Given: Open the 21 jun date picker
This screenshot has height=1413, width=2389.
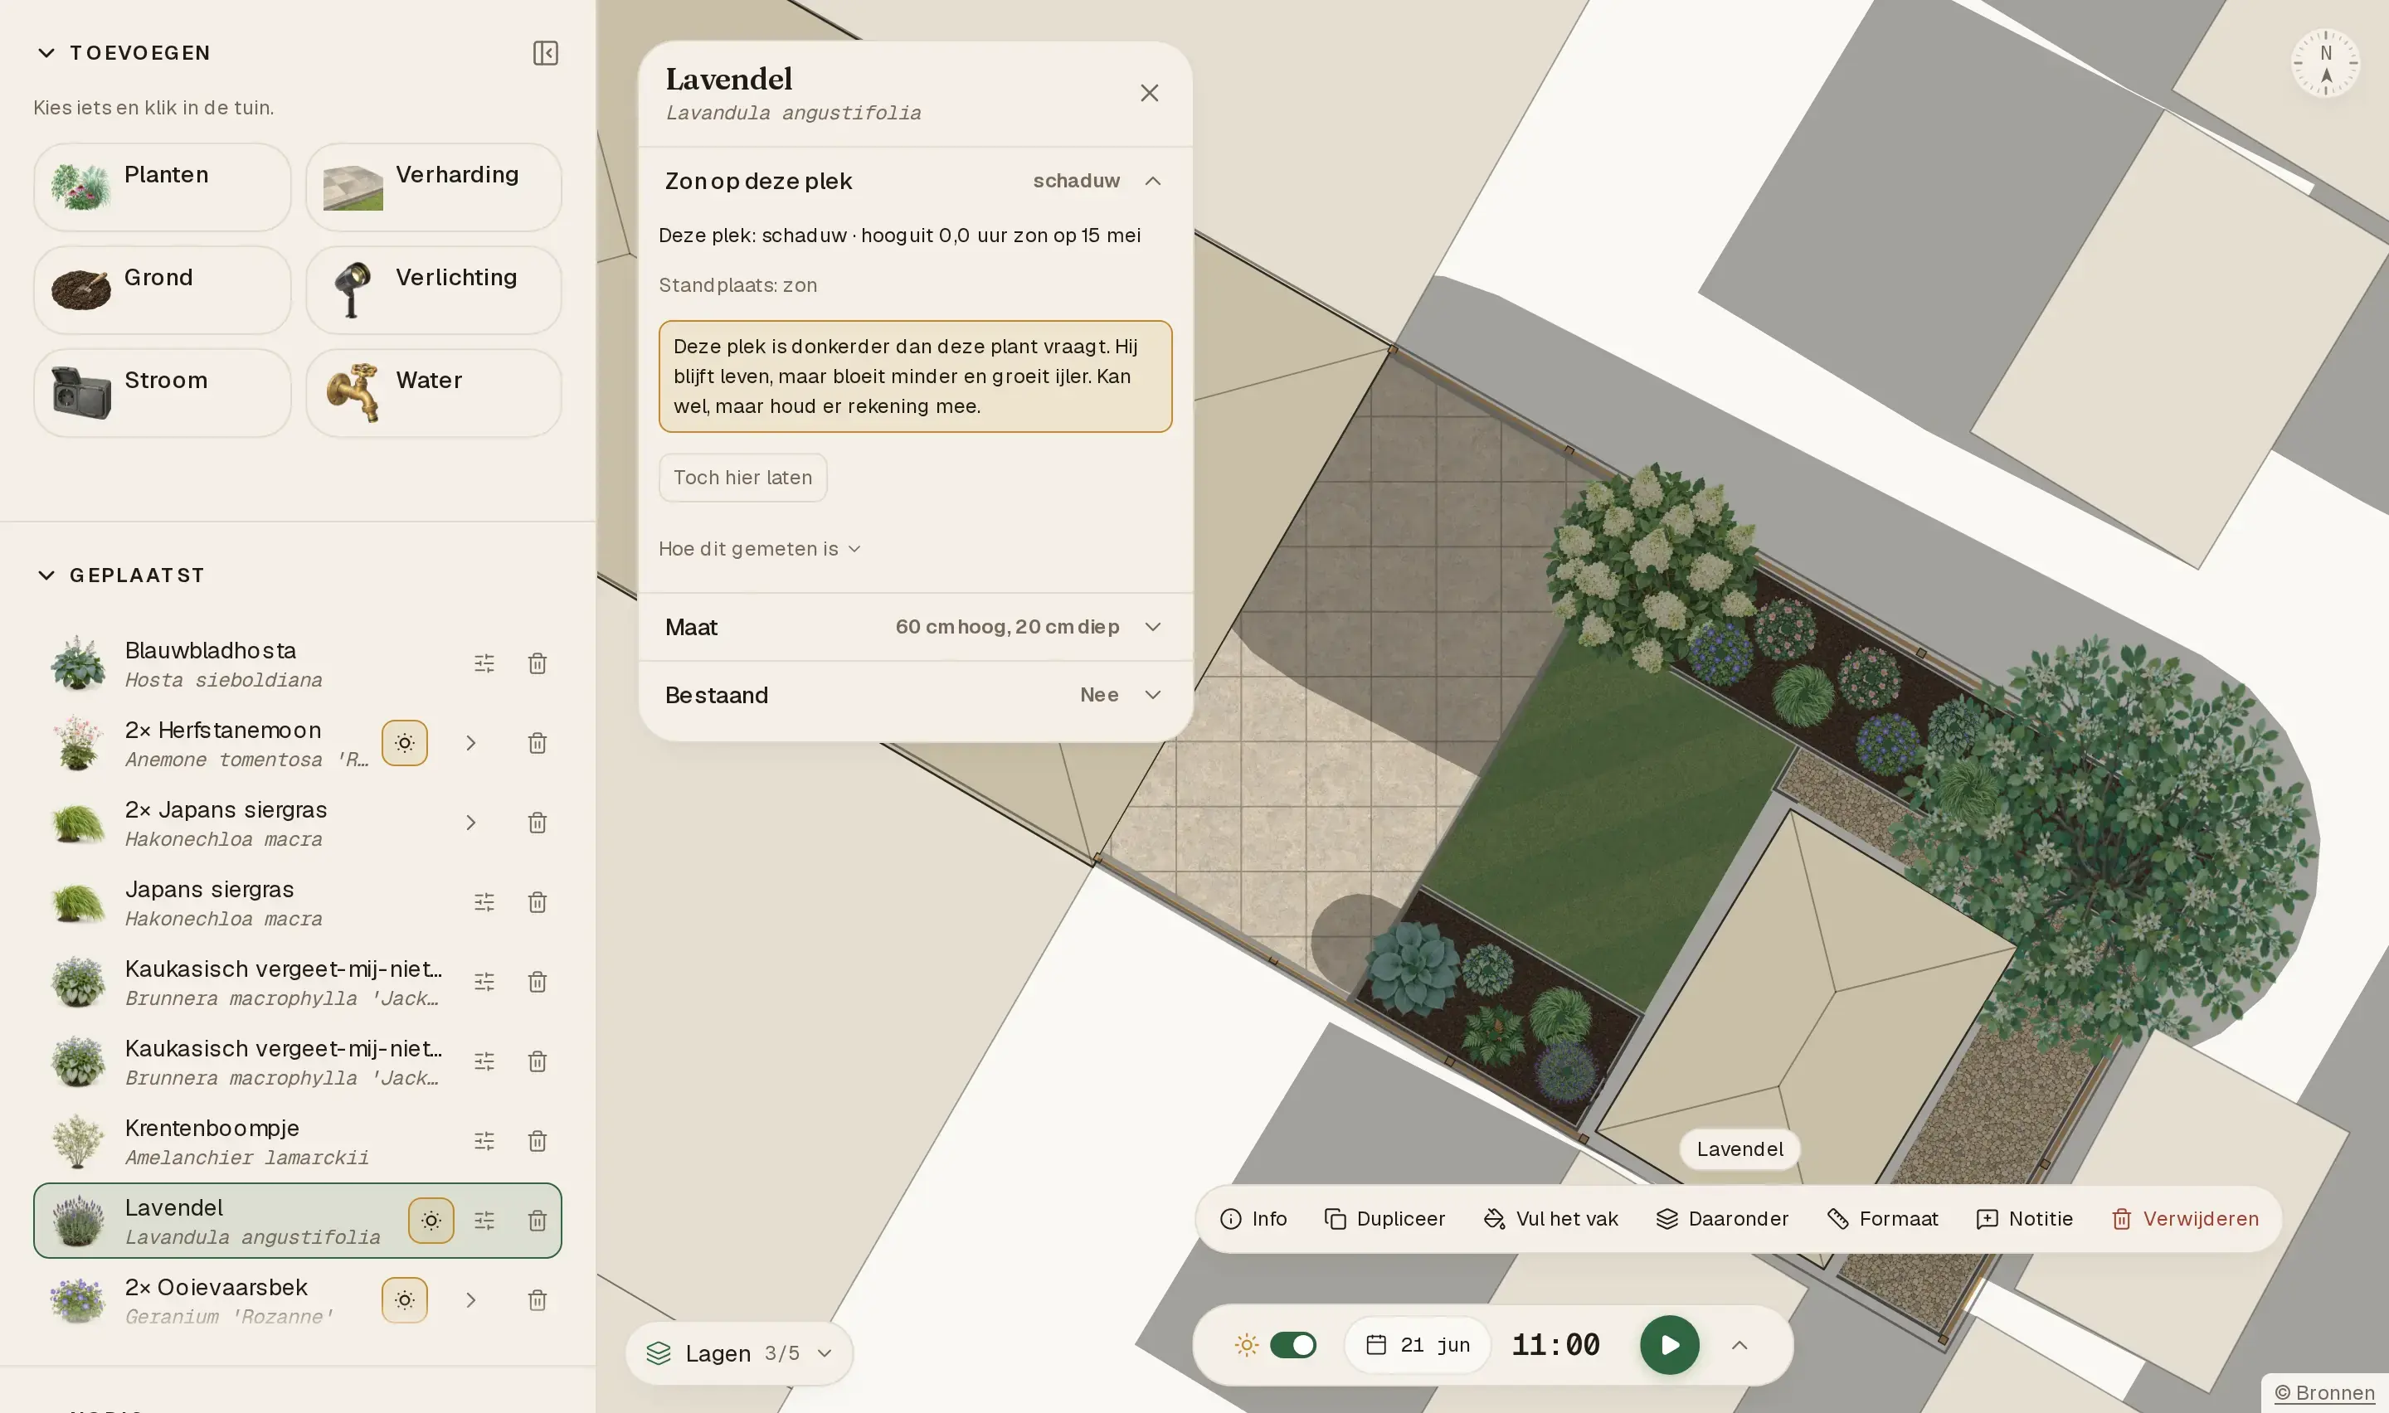Looking at the screenshot, I should pos(1417,1344).
